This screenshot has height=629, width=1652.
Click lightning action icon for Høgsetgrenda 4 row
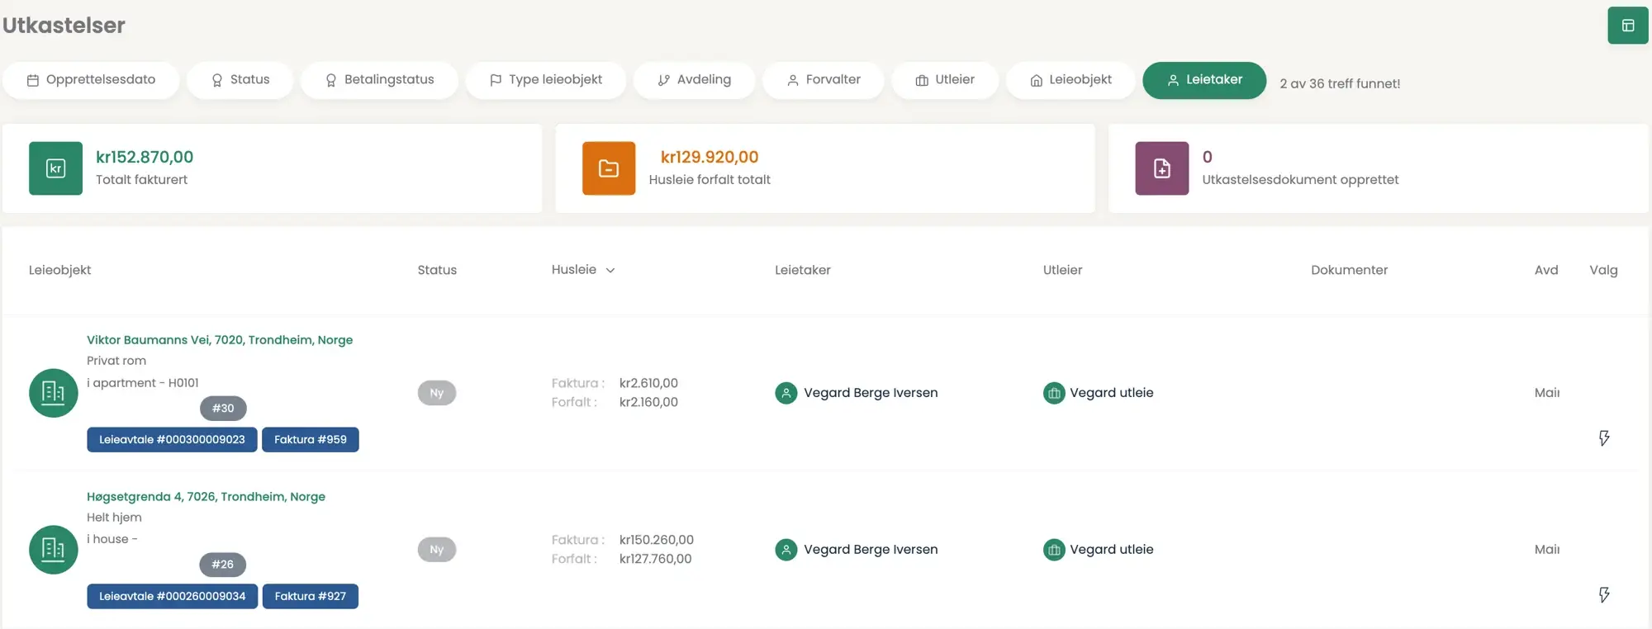point(1603,594)
